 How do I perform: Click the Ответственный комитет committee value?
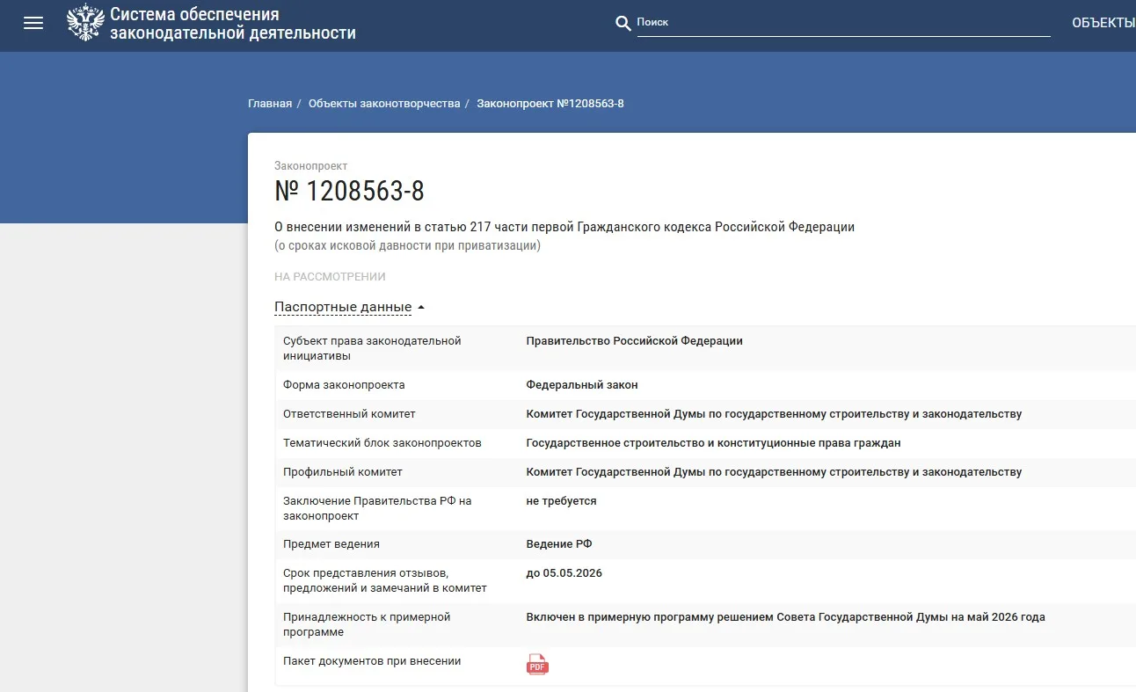point(774,414)
